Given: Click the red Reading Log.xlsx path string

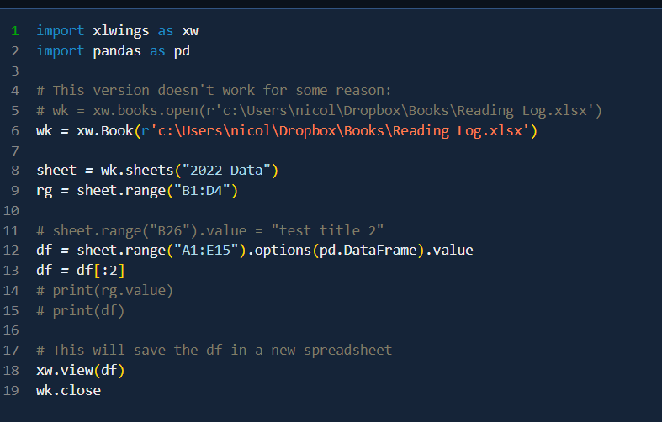Looking at the screenshot, I should pos(336,131).
